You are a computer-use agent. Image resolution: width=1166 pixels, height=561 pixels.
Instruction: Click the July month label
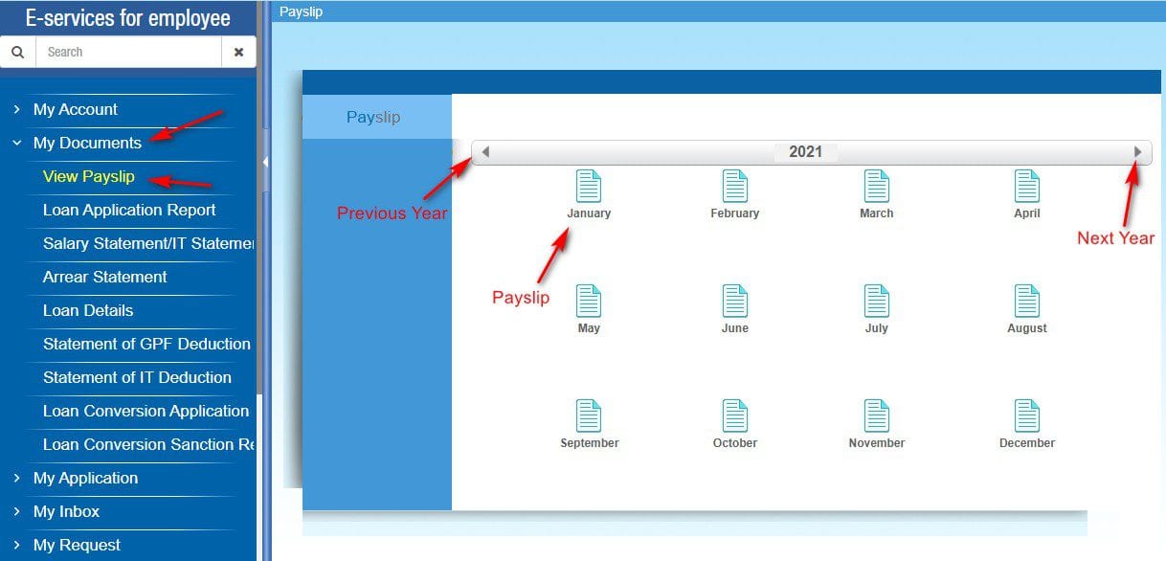[877, 328]
